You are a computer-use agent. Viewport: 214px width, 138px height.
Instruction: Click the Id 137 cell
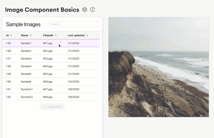(9, 59)
